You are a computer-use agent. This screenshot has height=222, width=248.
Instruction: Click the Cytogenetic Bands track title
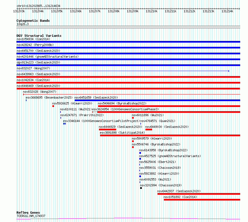point(33,21)
